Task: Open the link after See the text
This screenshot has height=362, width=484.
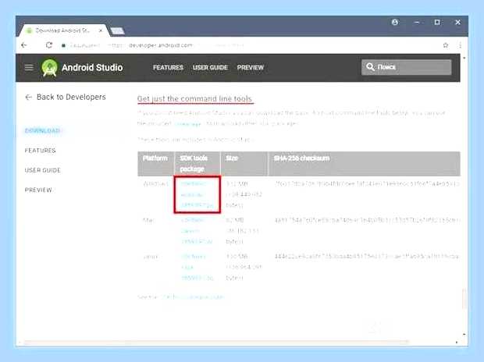Action: coord(194,297)
